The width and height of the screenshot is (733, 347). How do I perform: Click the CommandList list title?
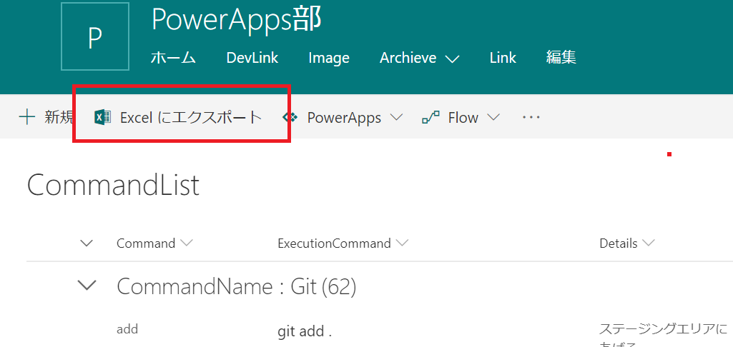114,185
